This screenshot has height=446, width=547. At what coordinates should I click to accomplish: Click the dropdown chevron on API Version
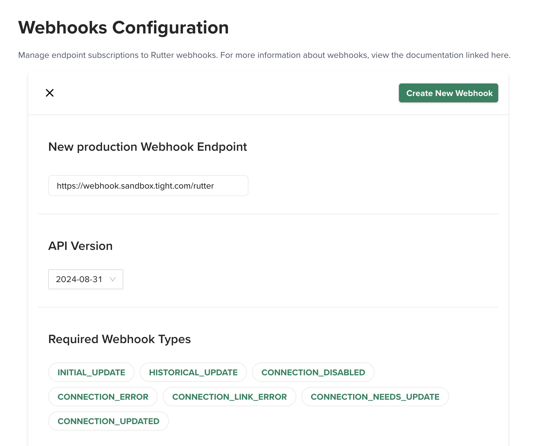pos(113,279)
